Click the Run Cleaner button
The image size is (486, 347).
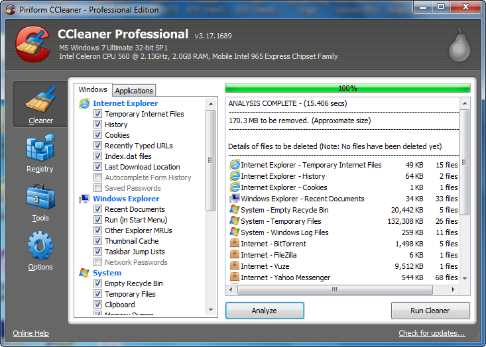click(430, 311)
